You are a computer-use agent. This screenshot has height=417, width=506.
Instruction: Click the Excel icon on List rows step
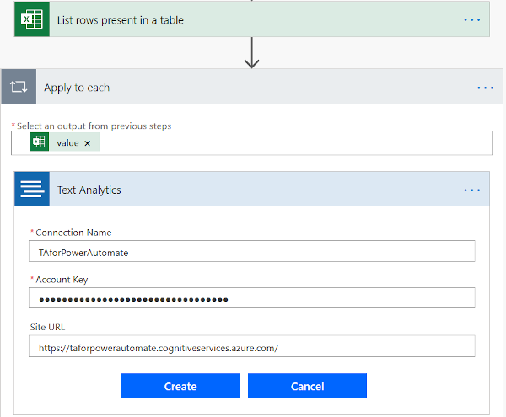pos(32,19)
